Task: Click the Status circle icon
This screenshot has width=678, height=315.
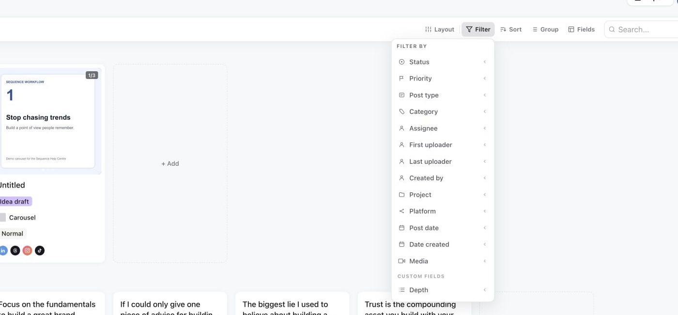Action: tap(401, 62)
